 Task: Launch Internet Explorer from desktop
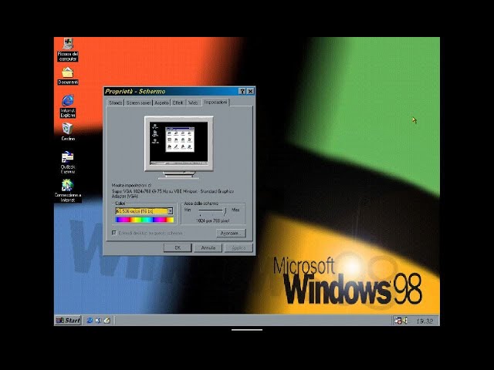tap(68, 106)
